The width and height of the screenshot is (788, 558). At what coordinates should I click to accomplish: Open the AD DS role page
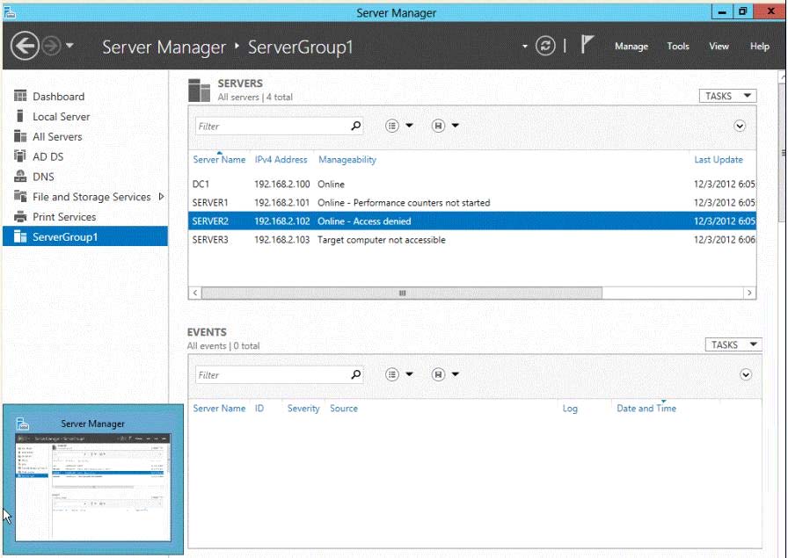pos(47,156)
